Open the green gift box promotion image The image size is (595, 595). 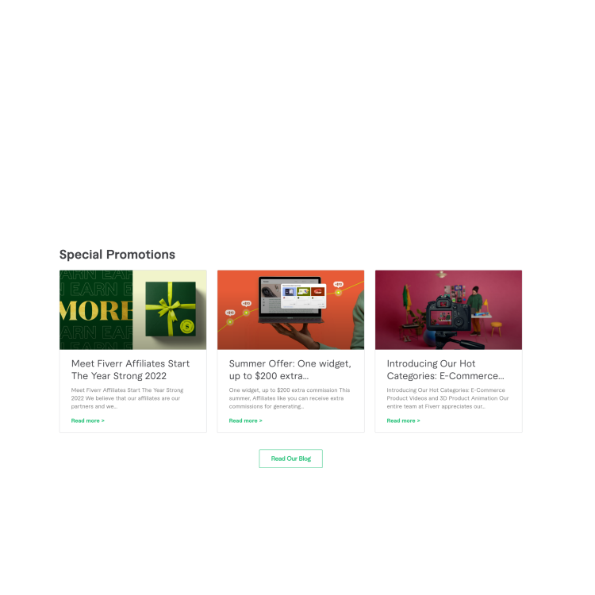pyautogui.click(x=132, y=309)
